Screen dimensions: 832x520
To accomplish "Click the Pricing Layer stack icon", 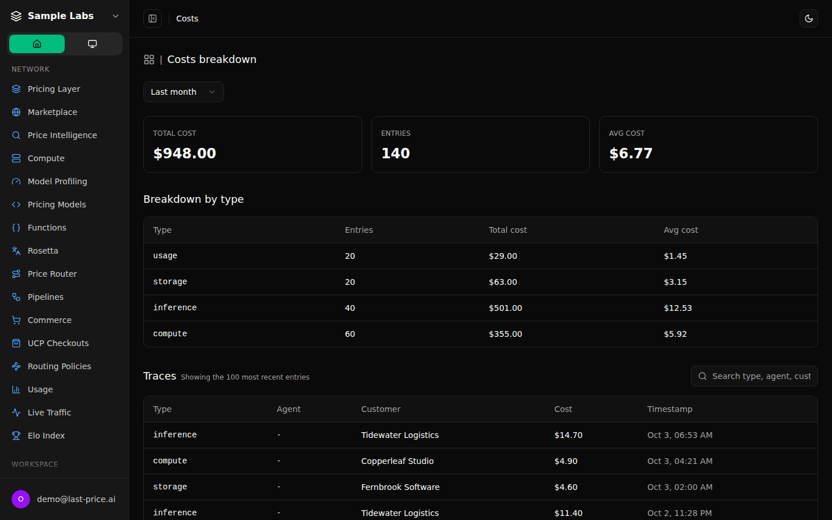I will pos(16,89).
